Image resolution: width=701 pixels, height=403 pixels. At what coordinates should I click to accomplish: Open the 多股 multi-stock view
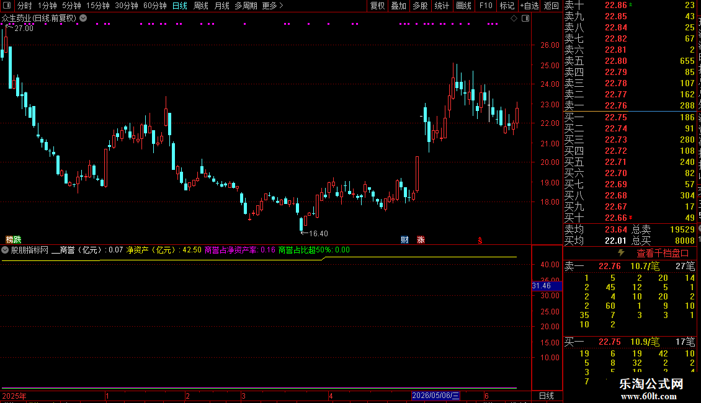420,6
